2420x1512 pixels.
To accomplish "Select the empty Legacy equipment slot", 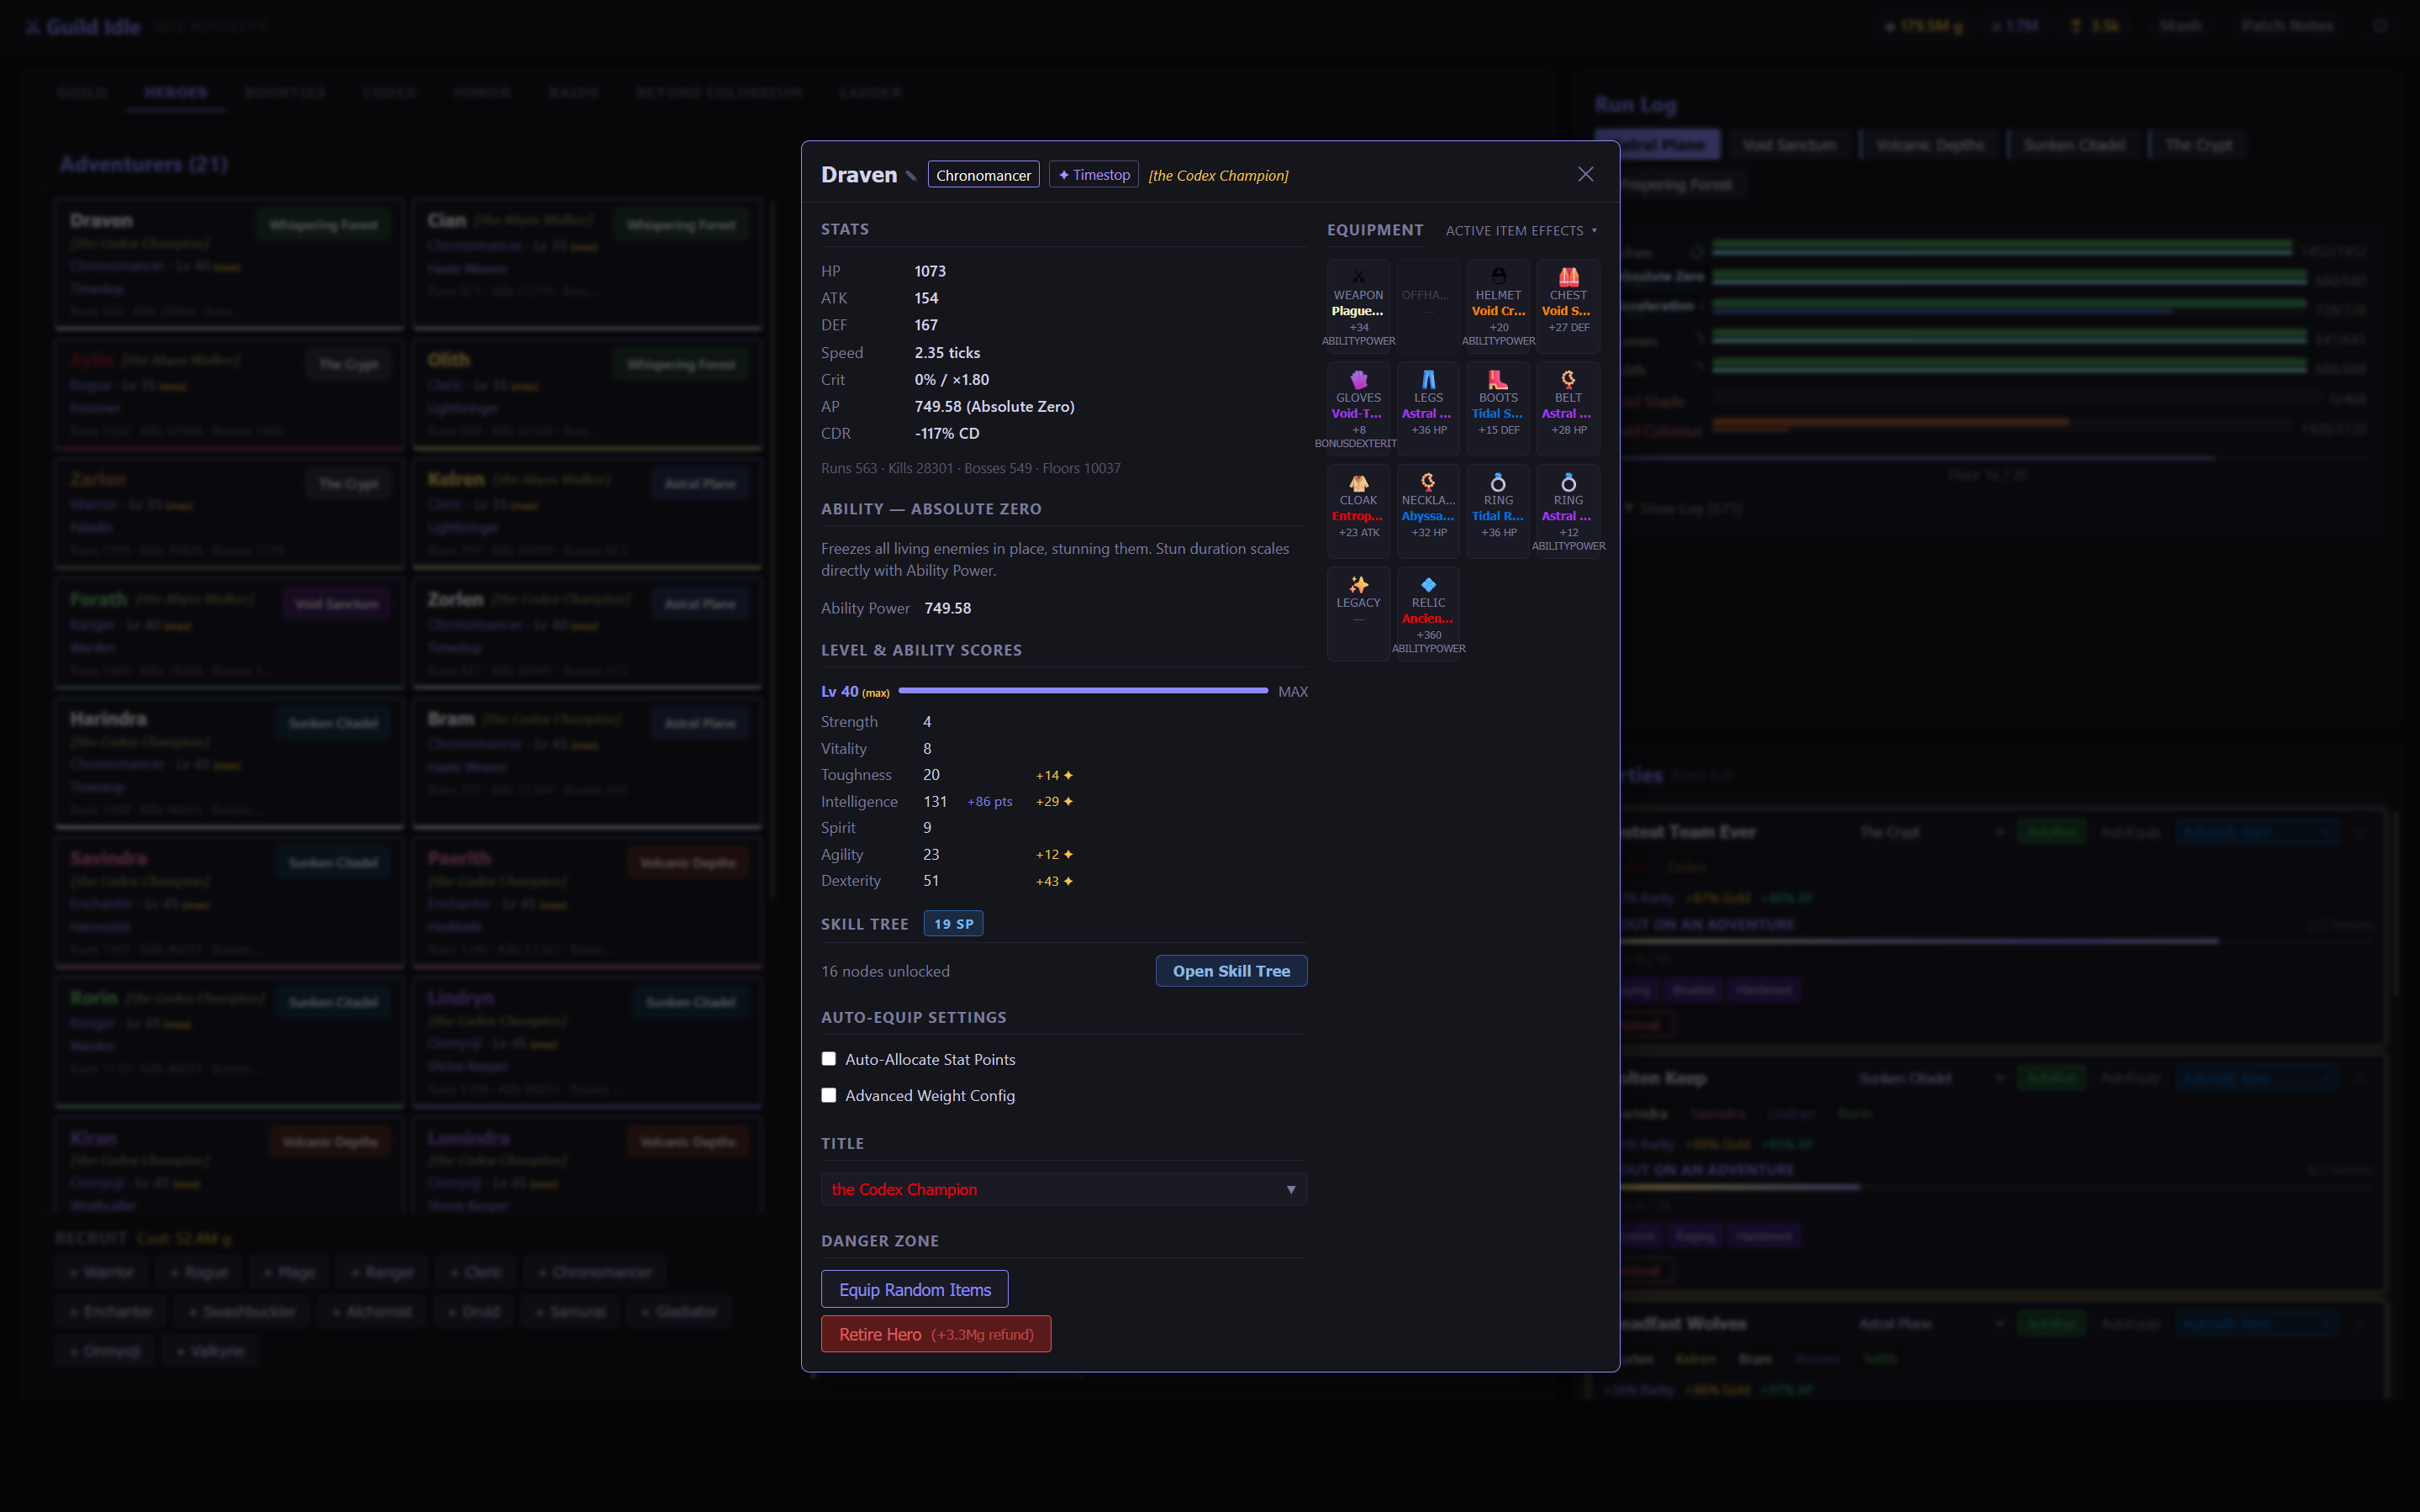I will [1358, 614].
